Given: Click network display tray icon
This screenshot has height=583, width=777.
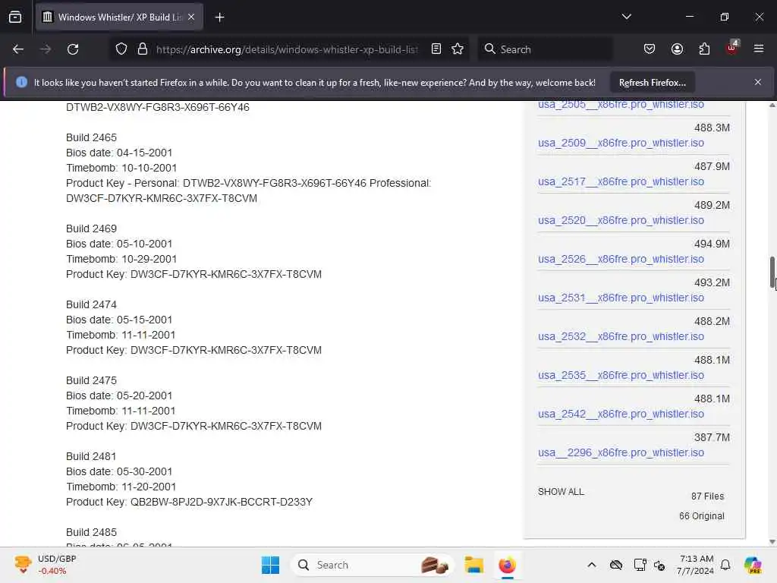Looking at the screenshot, I should 640,565.
